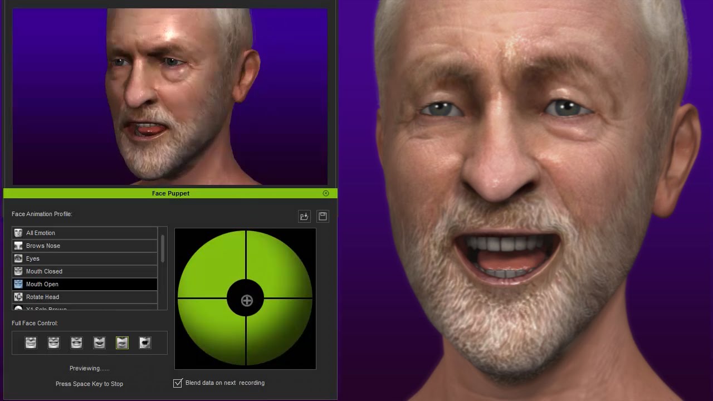Image resolution: width=713 pixels, height=401 pixels.
Task: Click the Face Puppet preview thumbnail viewport
Action: click(x=170, y=96)
